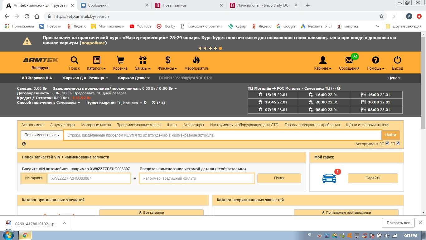The image size is (426, 240).
Task: Select the second banner carousel dot
Action: pos(206,48)
